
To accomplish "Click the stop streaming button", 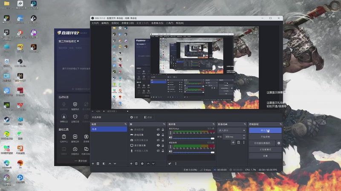I will tap(265, 130).
